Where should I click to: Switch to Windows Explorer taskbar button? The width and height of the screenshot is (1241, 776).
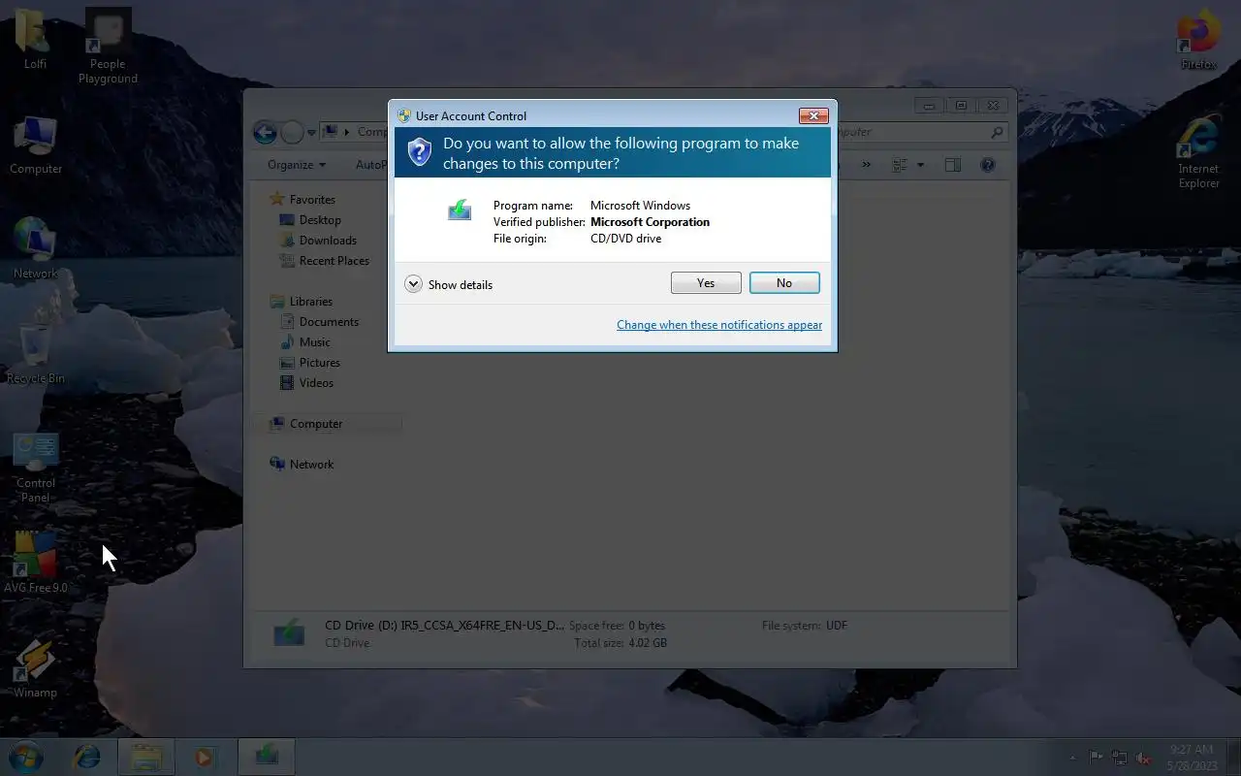[146, 757]
